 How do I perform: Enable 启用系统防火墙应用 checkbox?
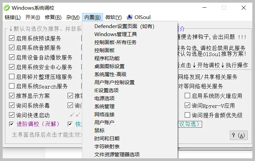[187, 96]
